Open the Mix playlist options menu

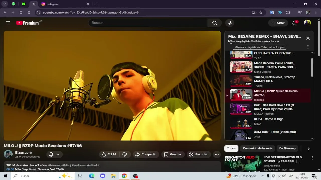[x=308, y=47]
